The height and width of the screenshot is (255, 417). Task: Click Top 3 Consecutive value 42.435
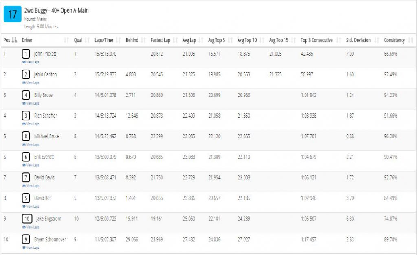coord(307,54)
